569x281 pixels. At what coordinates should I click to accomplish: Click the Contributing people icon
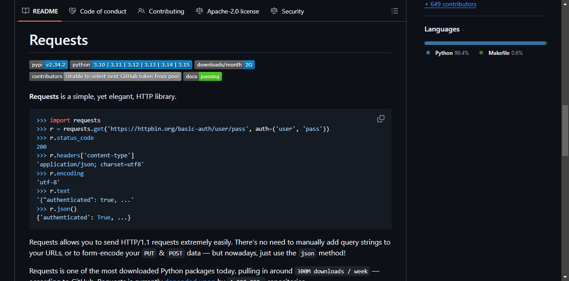click(x=141, y=11)
